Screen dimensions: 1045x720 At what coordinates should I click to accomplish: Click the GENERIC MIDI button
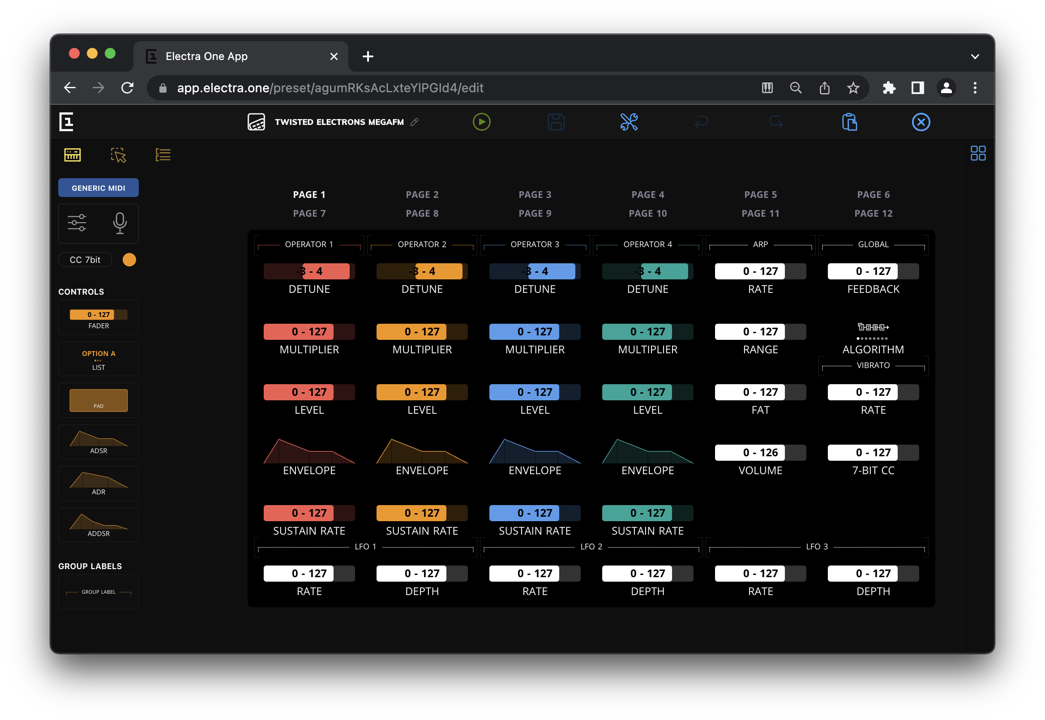pyautogui.click(x=99, y=188)
